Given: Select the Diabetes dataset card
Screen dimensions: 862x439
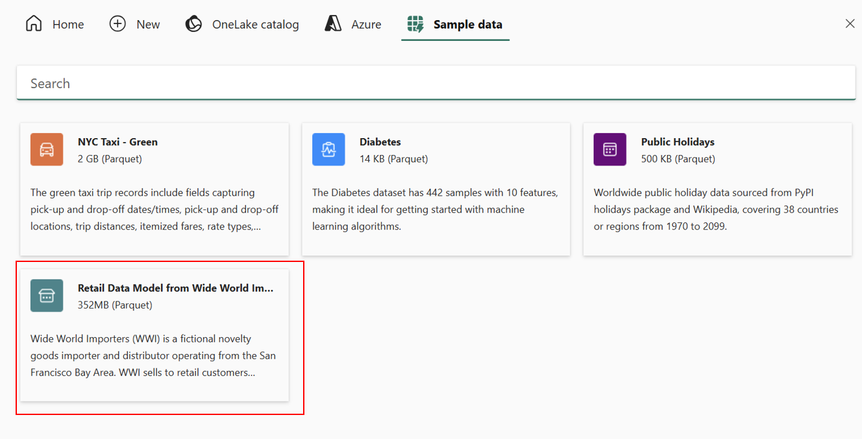Looking at the screenshot, I should [436, 189].
